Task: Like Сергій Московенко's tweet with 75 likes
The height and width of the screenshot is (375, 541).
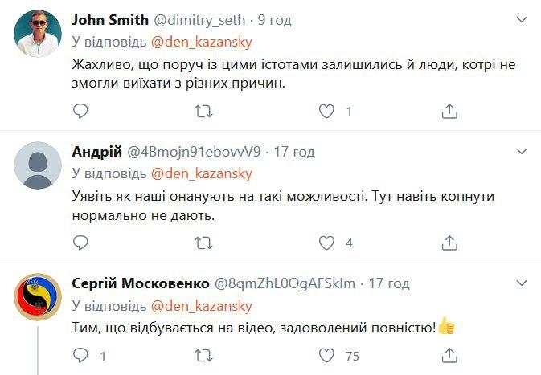Action: click(326, 354)
